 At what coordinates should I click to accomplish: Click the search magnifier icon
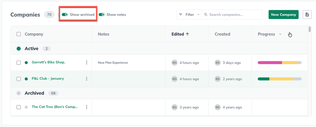click(206, 15)
